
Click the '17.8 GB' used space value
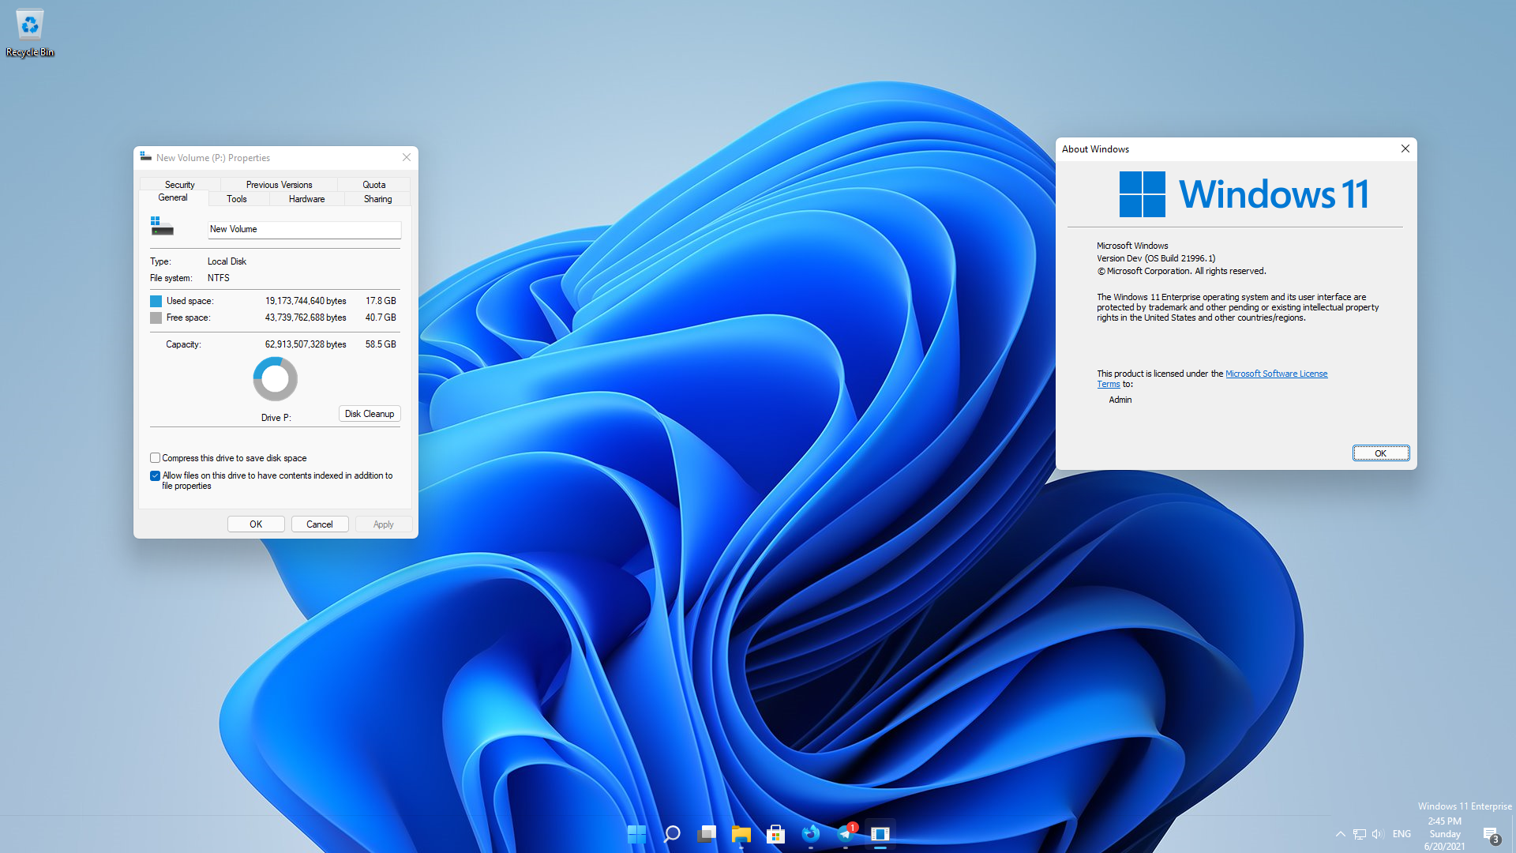(x=381, y=301)
